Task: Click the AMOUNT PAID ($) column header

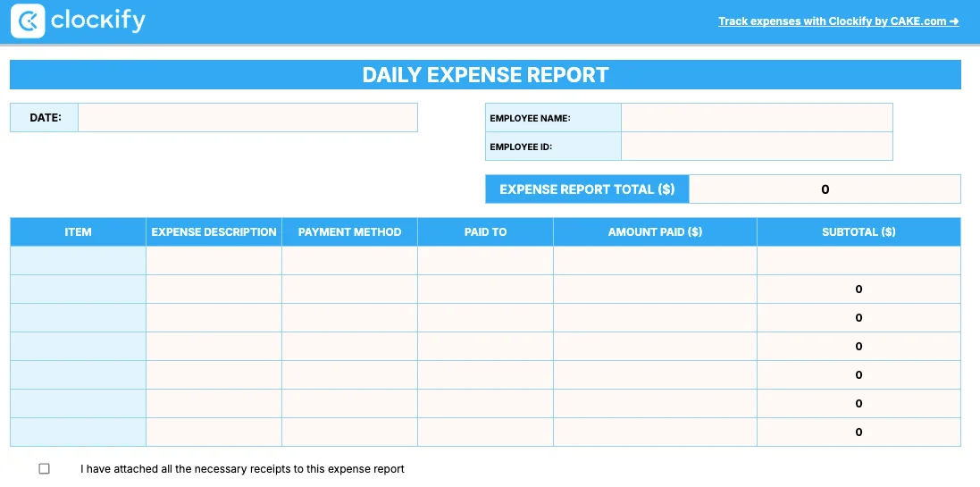Action: pos(655,232)
